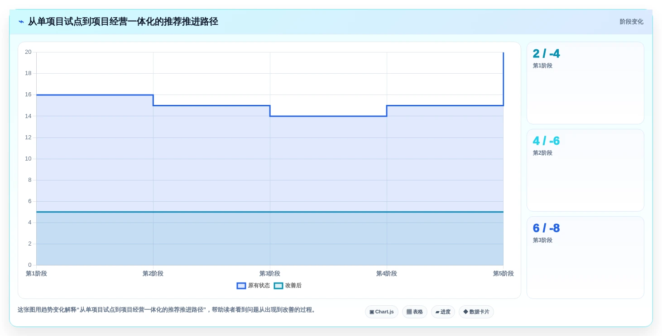Click the Chart.js tag chip
The height and width of the screenshot is (336, 662).
click(382, 312)
